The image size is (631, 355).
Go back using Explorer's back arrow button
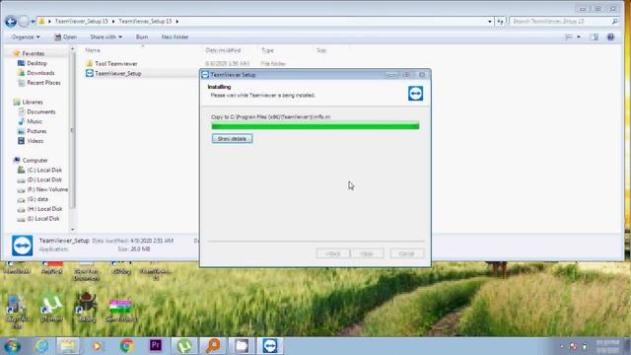(x=11, y=22)
